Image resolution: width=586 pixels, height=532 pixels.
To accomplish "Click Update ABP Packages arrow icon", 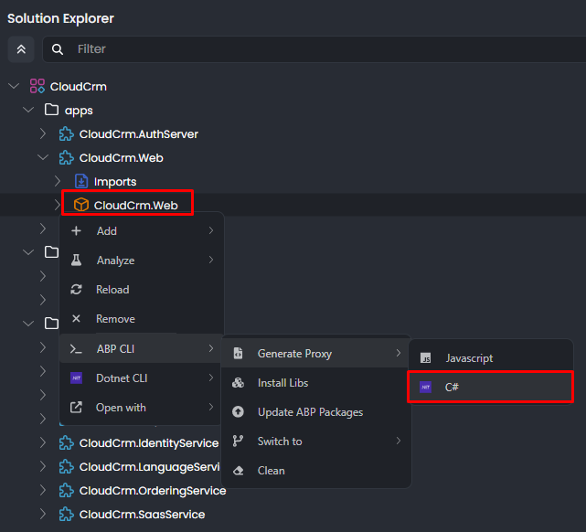I will pyautogui.click(x=239, y=412).
